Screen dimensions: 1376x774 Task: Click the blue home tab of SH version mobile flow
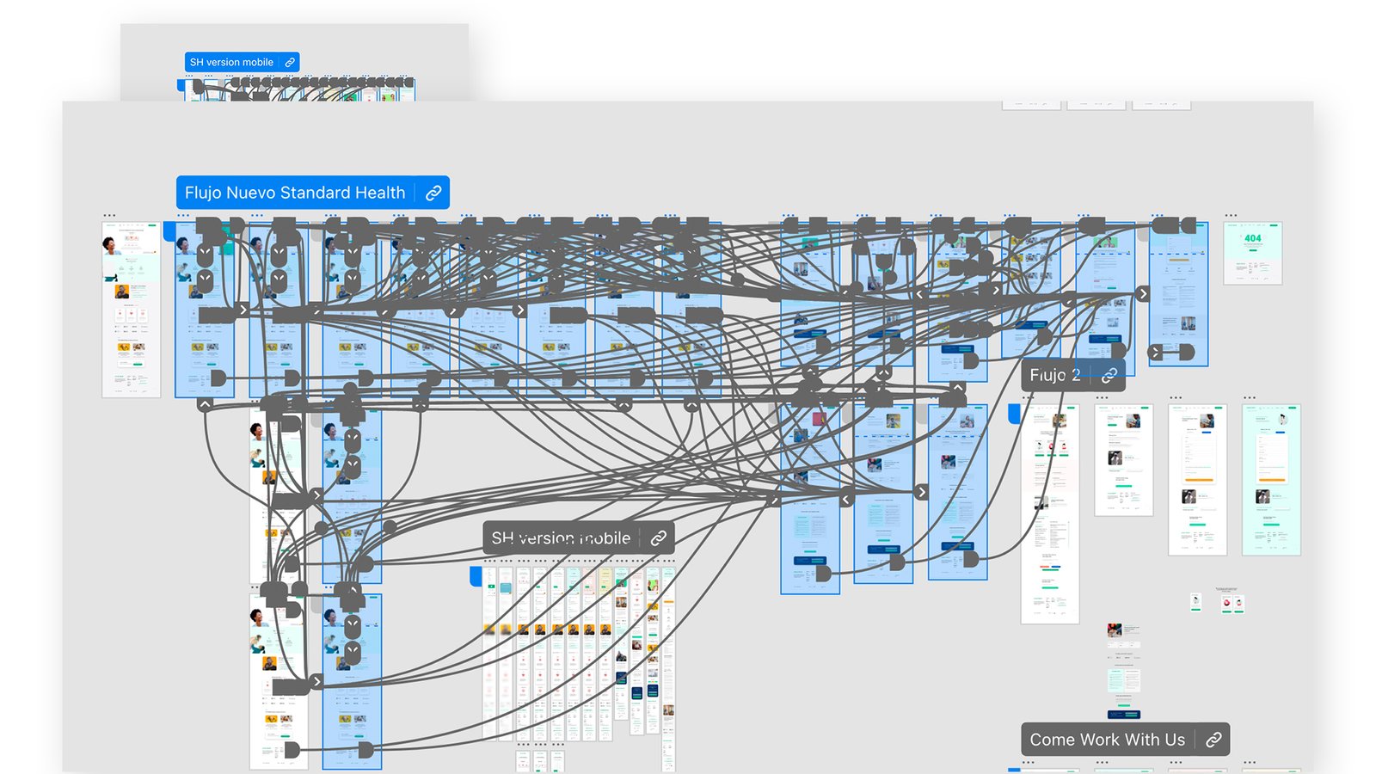point(476,575)
